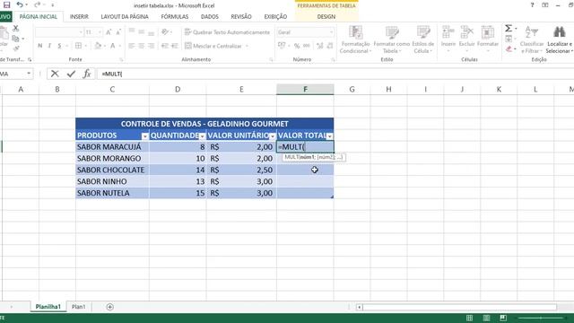Open the INSERIR tab
This screenshot has width=574, height=323.
click(79, 16)
